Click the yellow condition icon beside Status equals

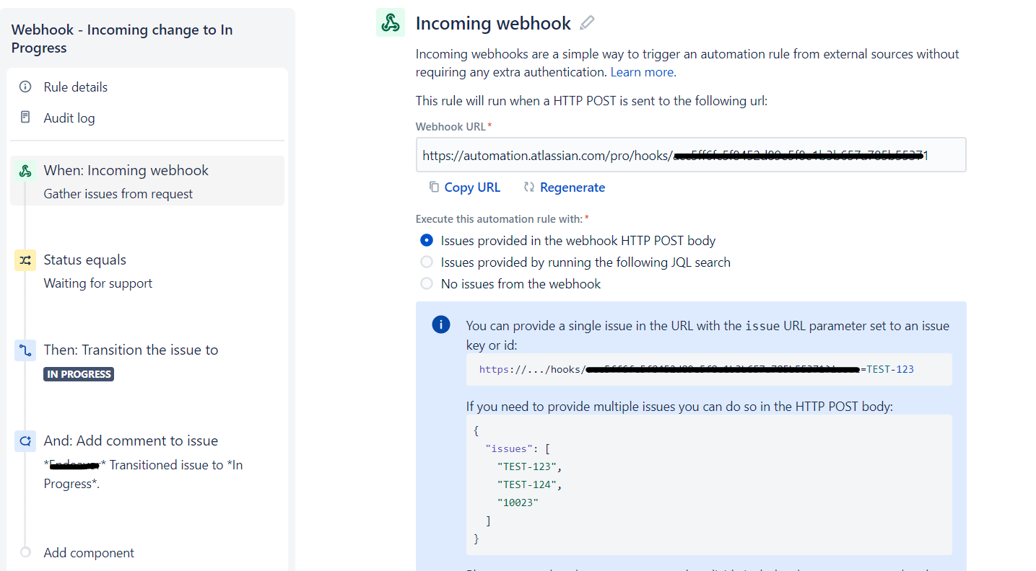(x=25, y=260)
